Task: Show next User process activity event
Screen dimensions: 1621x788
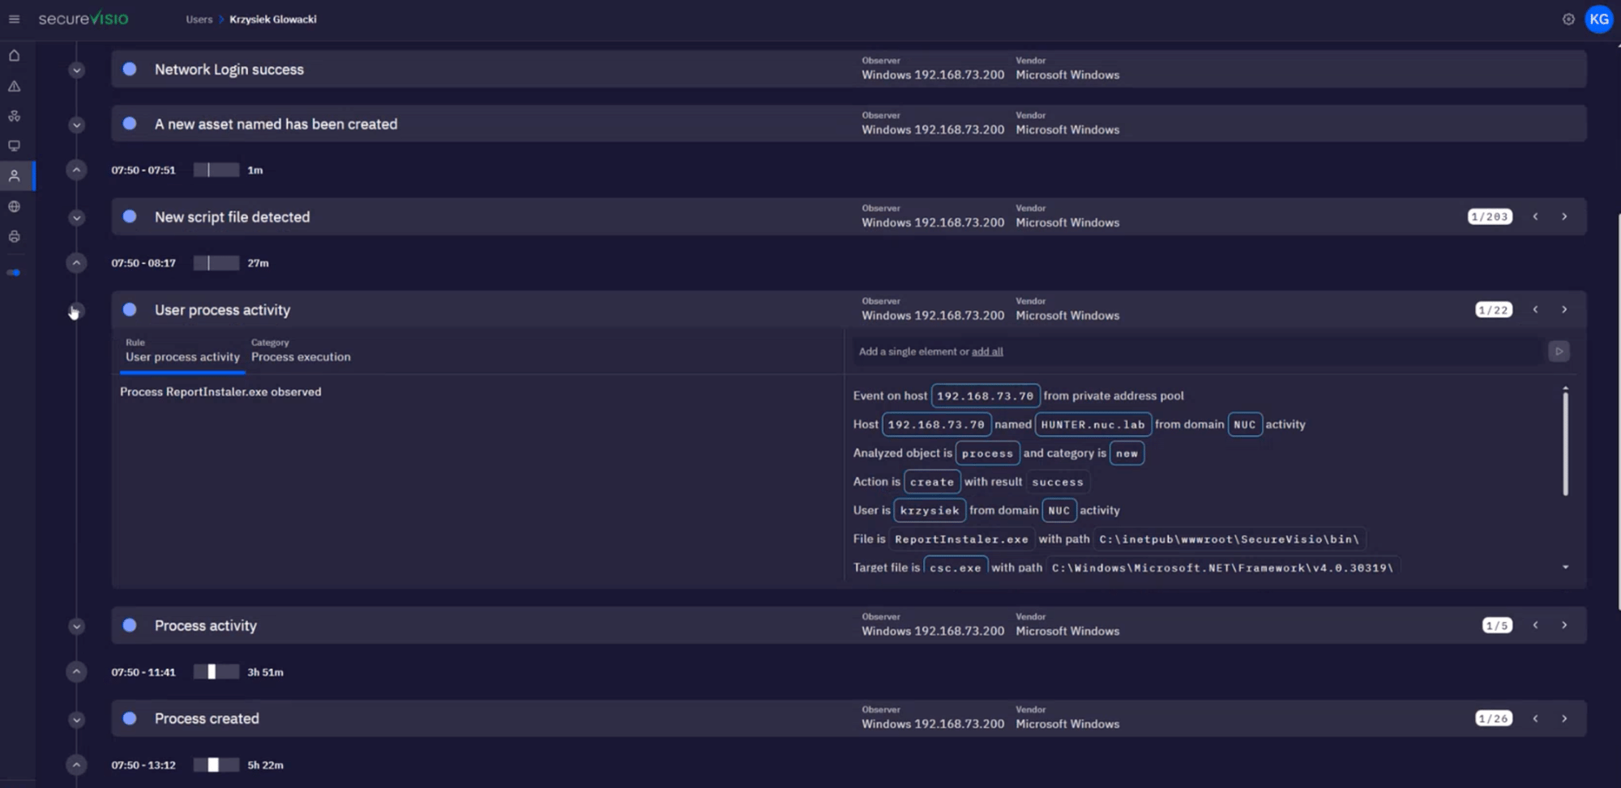Action: coord(1564,309)
